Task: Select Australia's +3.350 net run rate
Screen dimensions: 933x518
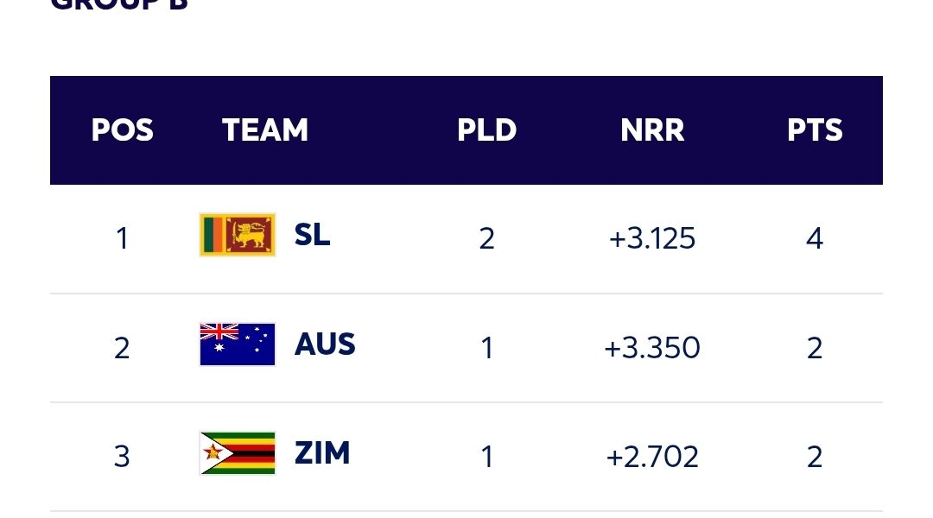Action: 652,348
